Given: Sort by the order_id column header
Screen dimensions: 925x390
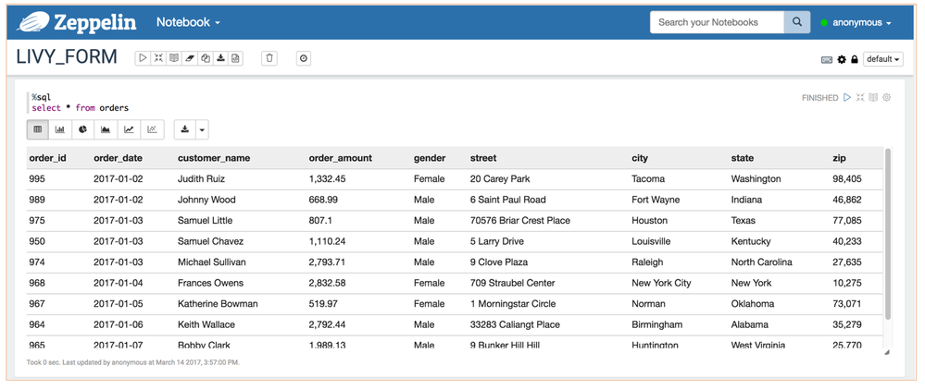Looking at the screenshot, I should [47, 158].
